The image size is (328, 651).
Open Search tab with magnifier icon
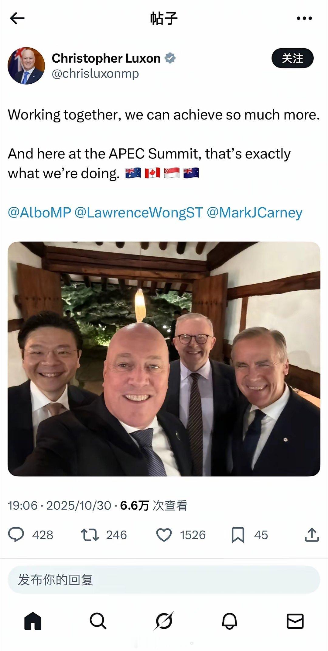(98, 621)
